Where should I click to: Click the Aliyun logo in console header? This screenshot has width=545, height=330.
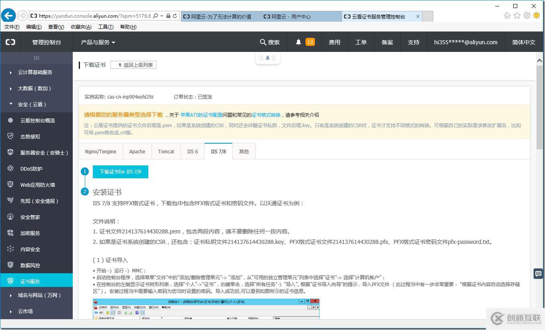(x=10, y=42)
